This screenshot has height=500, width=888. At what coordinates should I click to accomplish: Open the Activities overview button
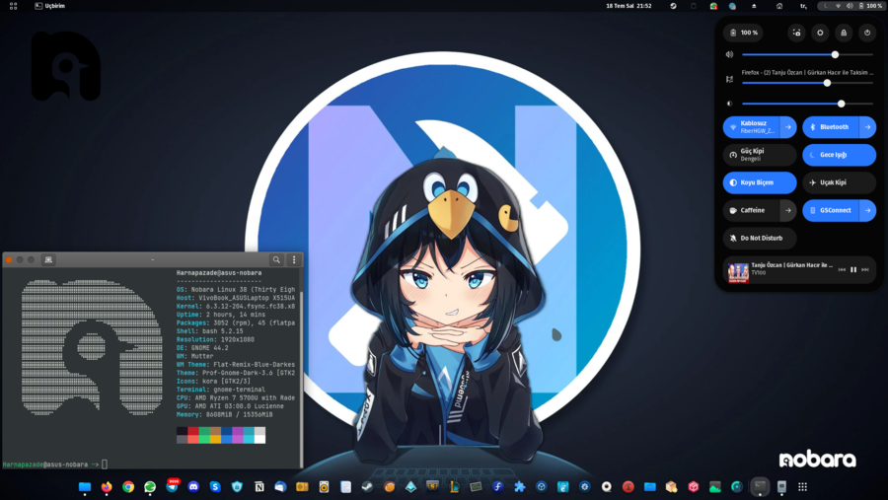click(x=13, y=6)
